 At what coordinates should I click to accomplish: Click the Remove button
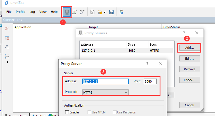coord(190,69)
